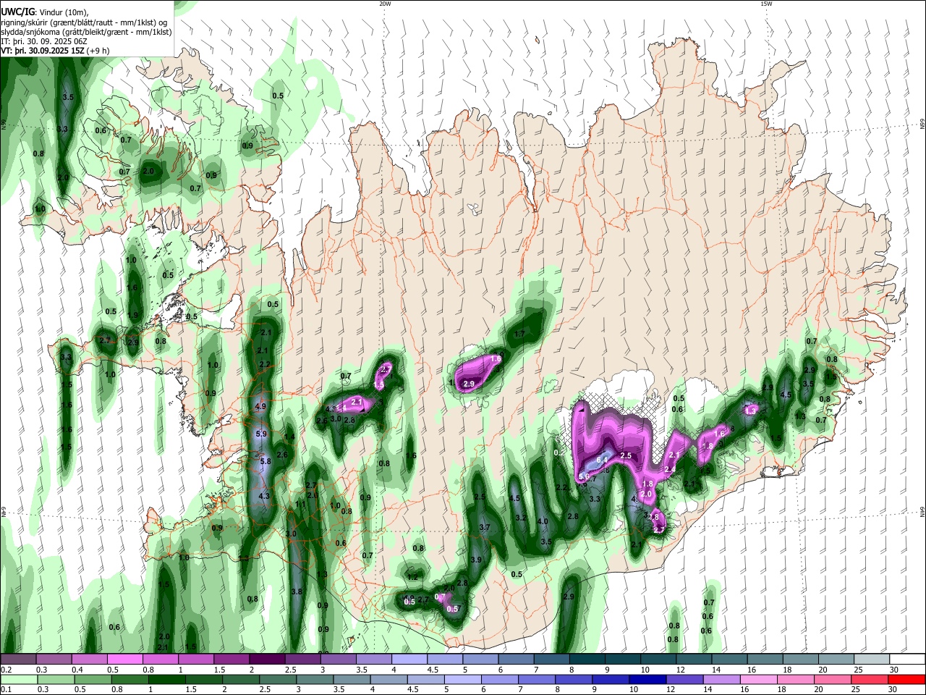The height and width of the screenshot is (695, 926).
Task: Click the 0.1 label under rain scale
Action: (x=6, y=689)
